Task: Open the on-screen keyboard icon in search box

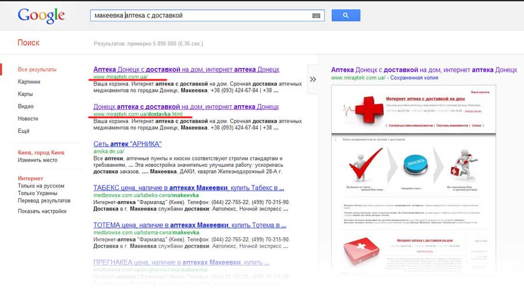Action: [316, 16]
